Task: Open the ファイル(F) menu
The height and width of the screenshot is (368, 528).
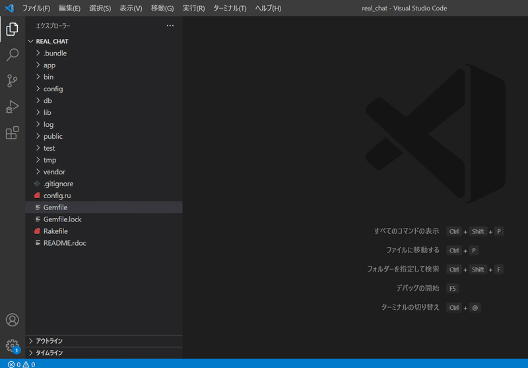Action: (x=36, y=8)
